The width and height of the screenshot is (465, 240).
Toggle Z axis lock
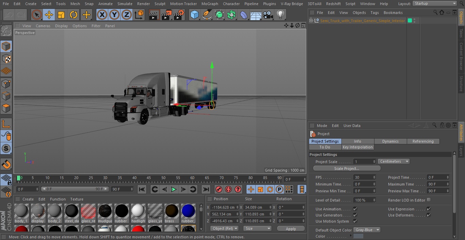(x=127, y=15)
